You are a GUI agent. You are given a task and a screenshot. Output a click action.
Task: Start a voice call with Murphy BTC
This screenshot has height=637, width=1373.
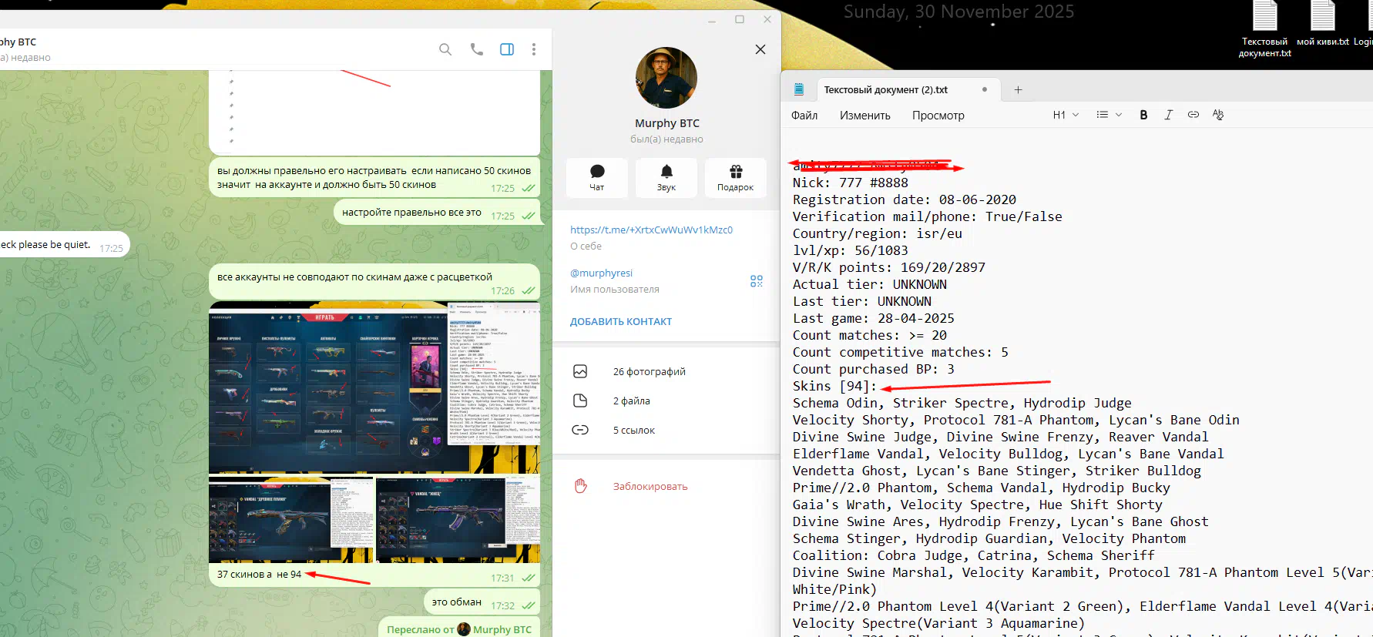477,49
